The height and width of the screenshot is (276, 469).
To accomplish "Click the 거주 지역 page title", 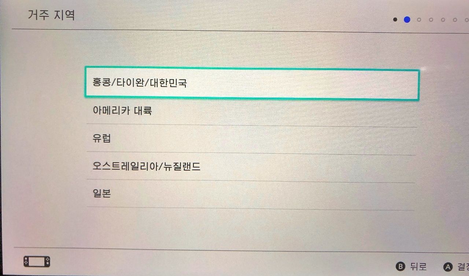I will pyautogui.click(x=51, y=16).
